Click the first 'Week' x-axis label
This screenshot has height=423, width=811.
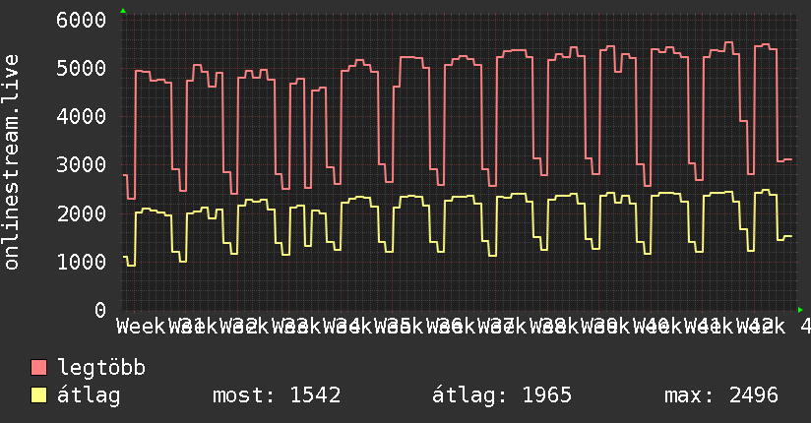coord(141,326)
